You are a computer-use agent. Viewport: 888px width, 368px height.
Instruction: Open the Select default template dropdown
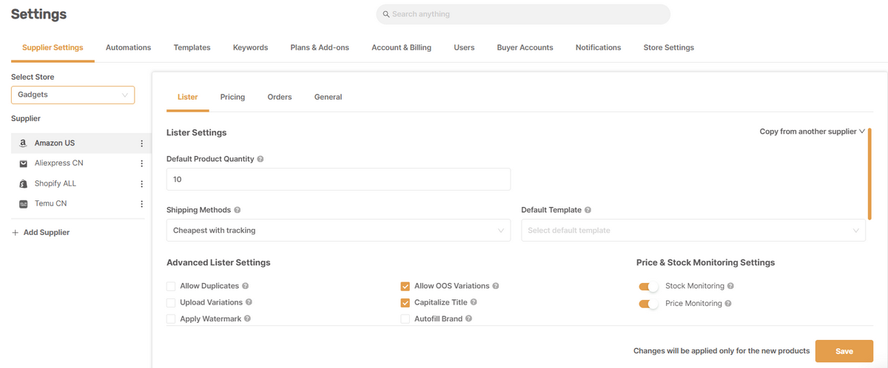click(693, 231)
